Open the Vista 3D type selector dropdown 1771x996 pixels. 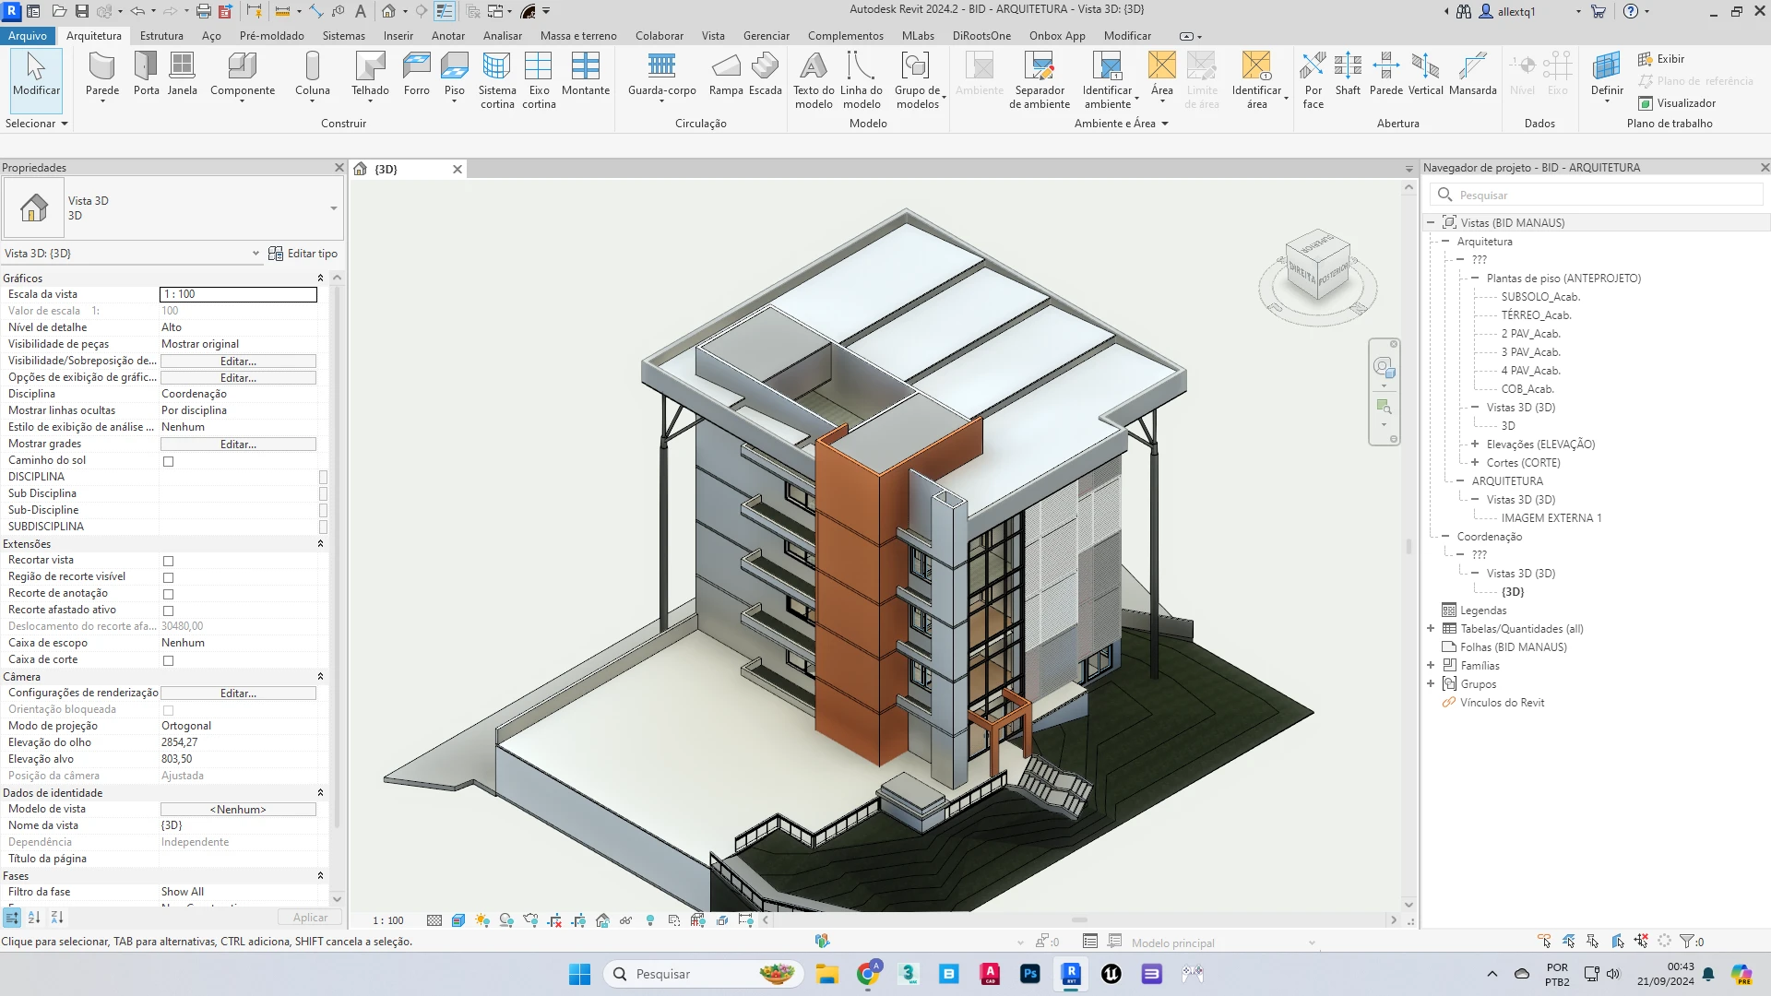tap(333, 208)
